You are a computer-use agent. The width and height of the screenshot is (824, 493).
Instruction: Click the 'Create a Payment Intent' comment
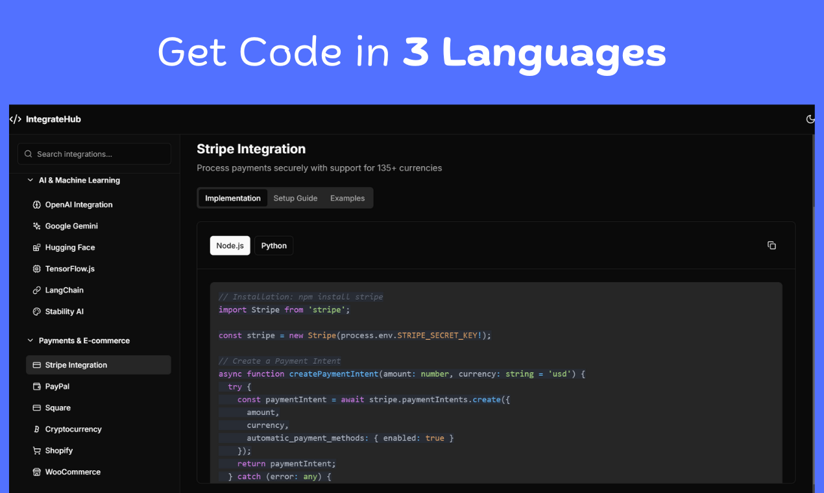(280, 361)
